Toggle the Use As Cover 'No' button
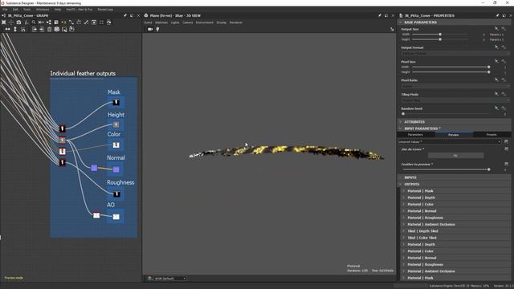Screen dimensions: 514x289 [455, 155]
